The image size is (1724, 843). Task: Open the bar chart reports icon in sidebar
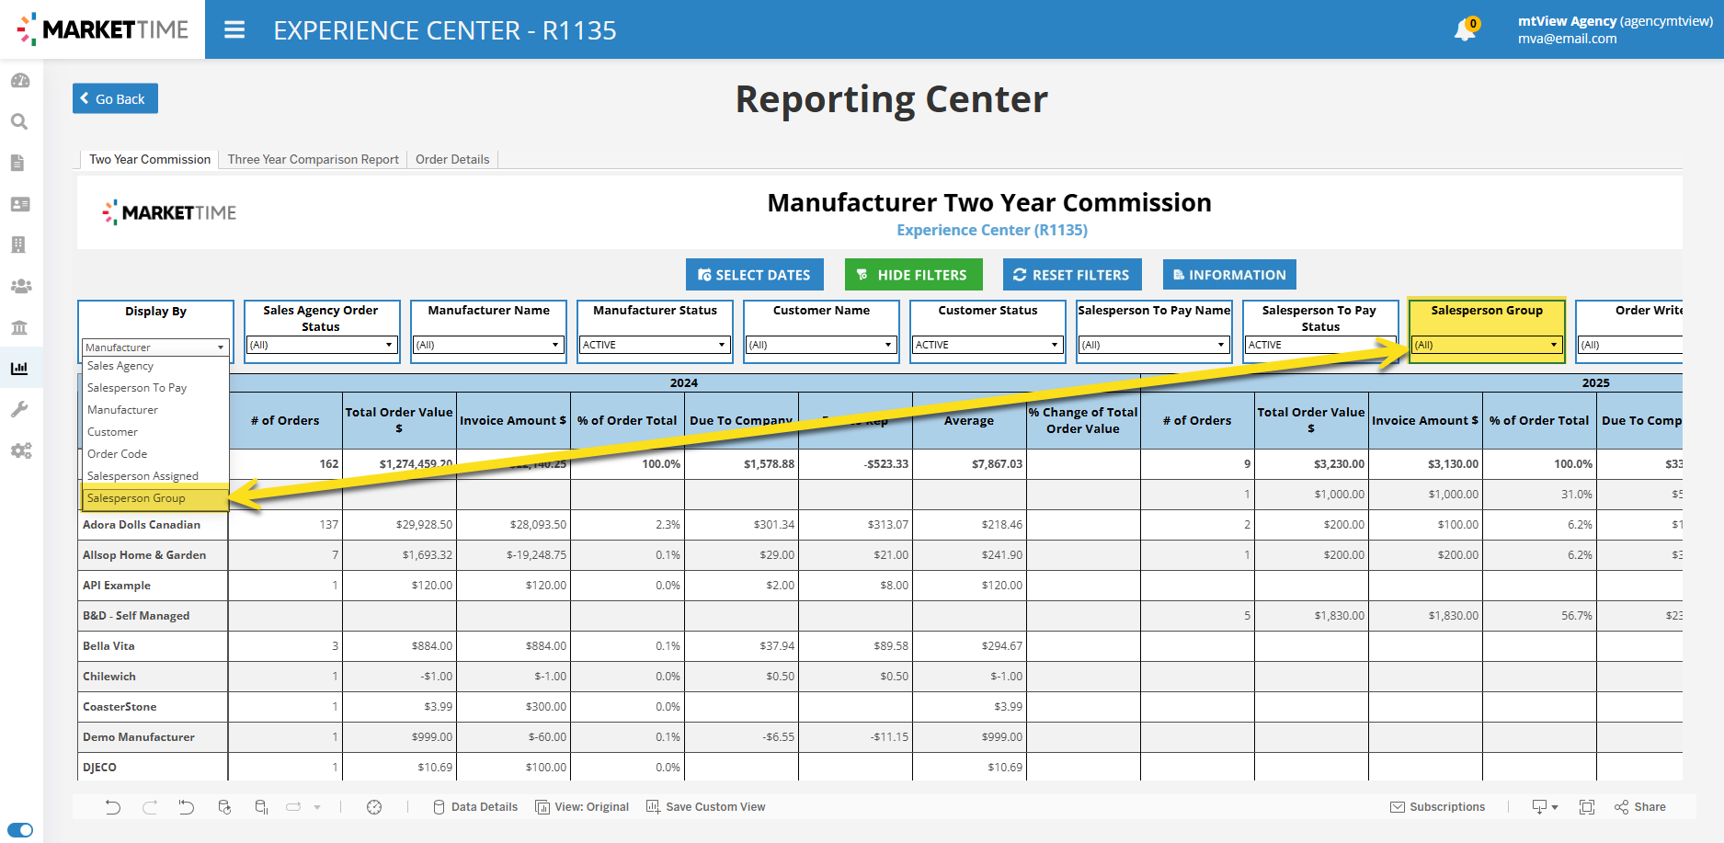[x=19, y=368]
